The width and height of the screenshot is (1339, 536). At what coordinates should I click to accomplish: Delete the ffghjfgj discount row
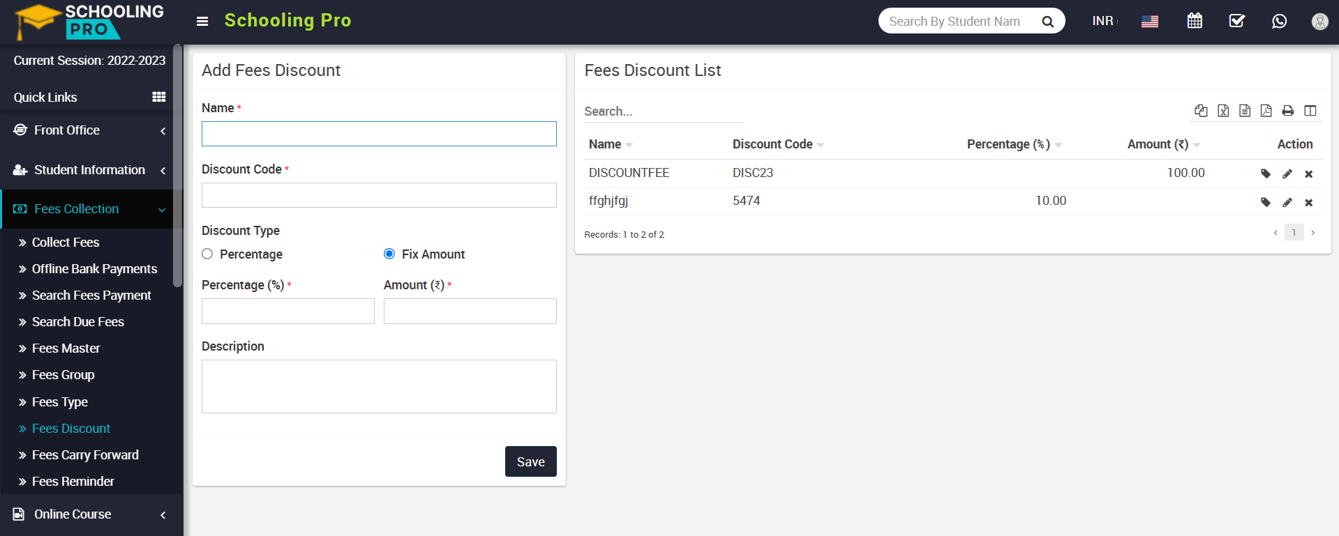point(1309,203)
